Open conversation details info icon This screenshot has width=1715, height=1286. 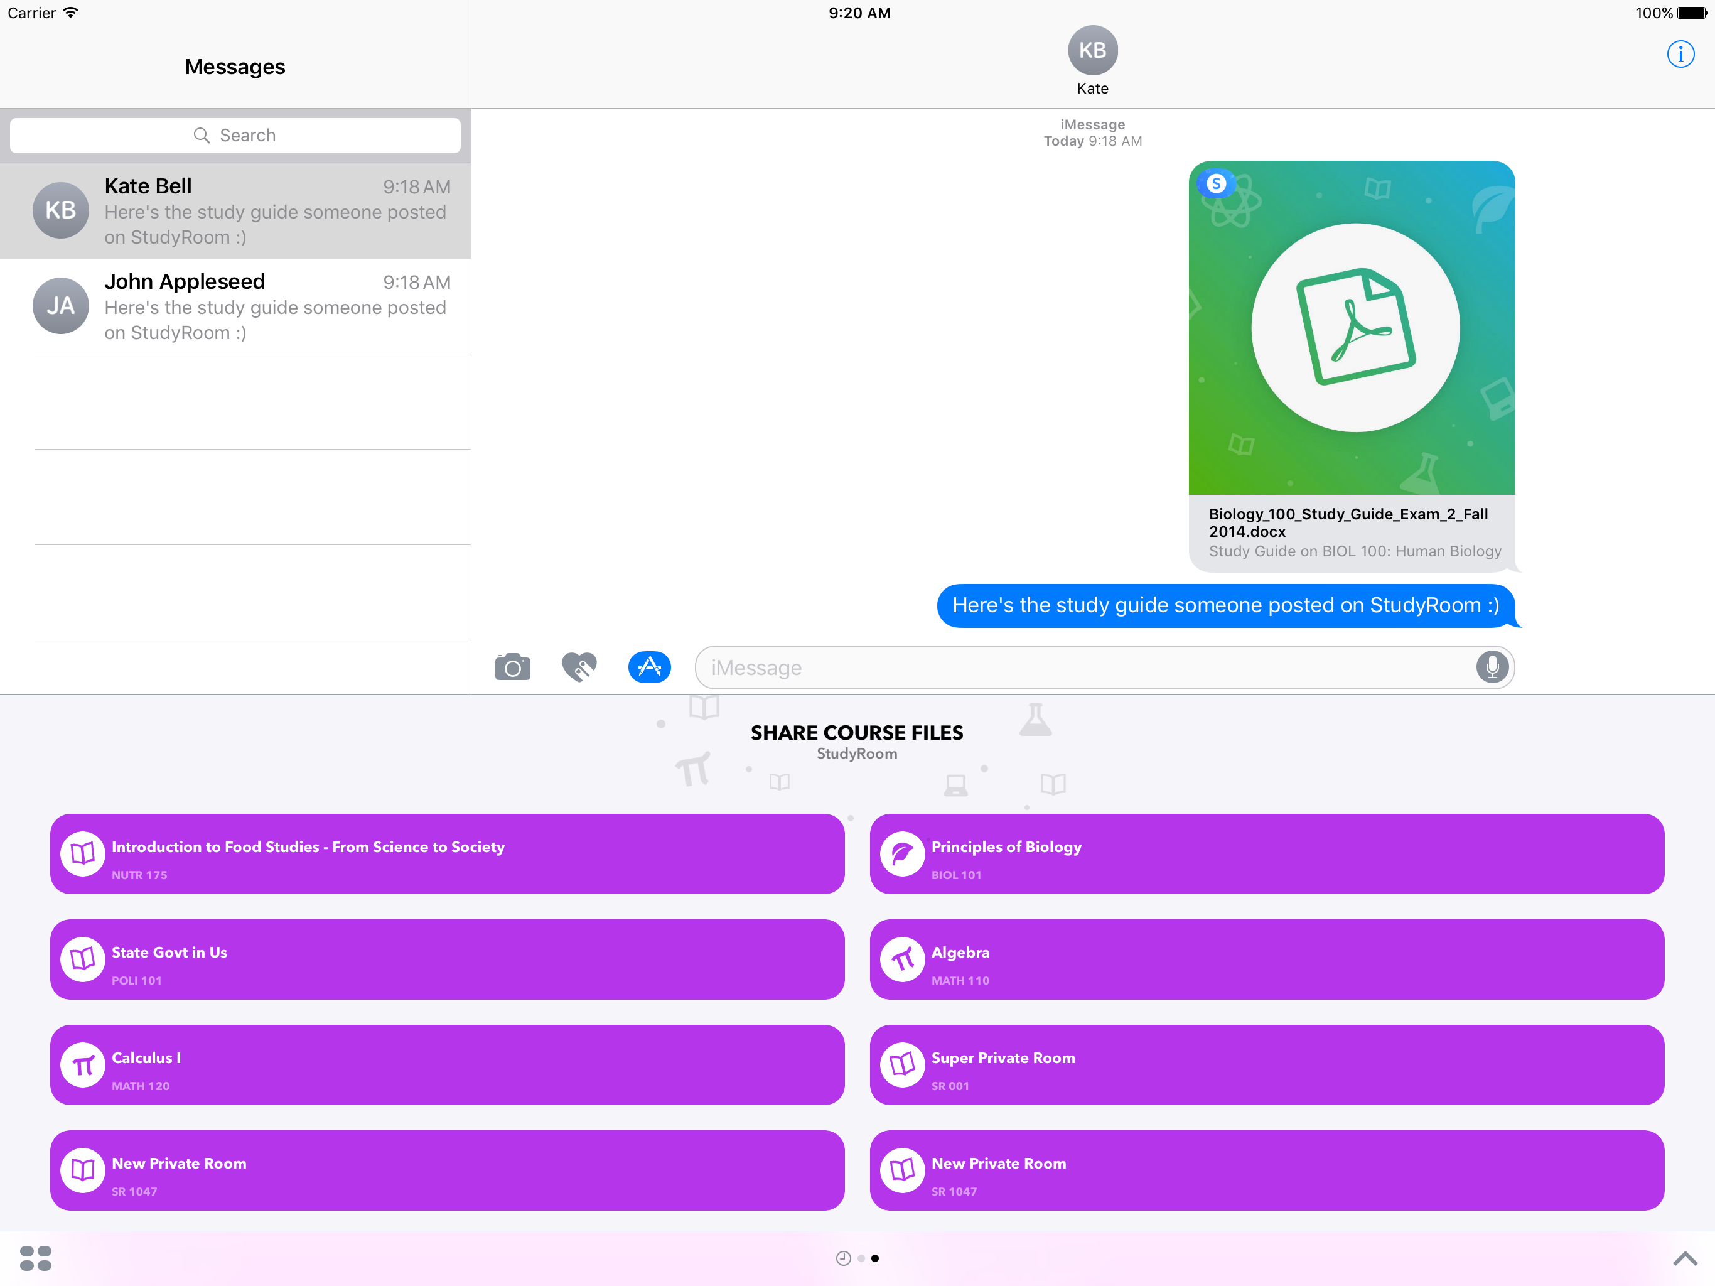pyautogui.click(x=1679, y=54)
